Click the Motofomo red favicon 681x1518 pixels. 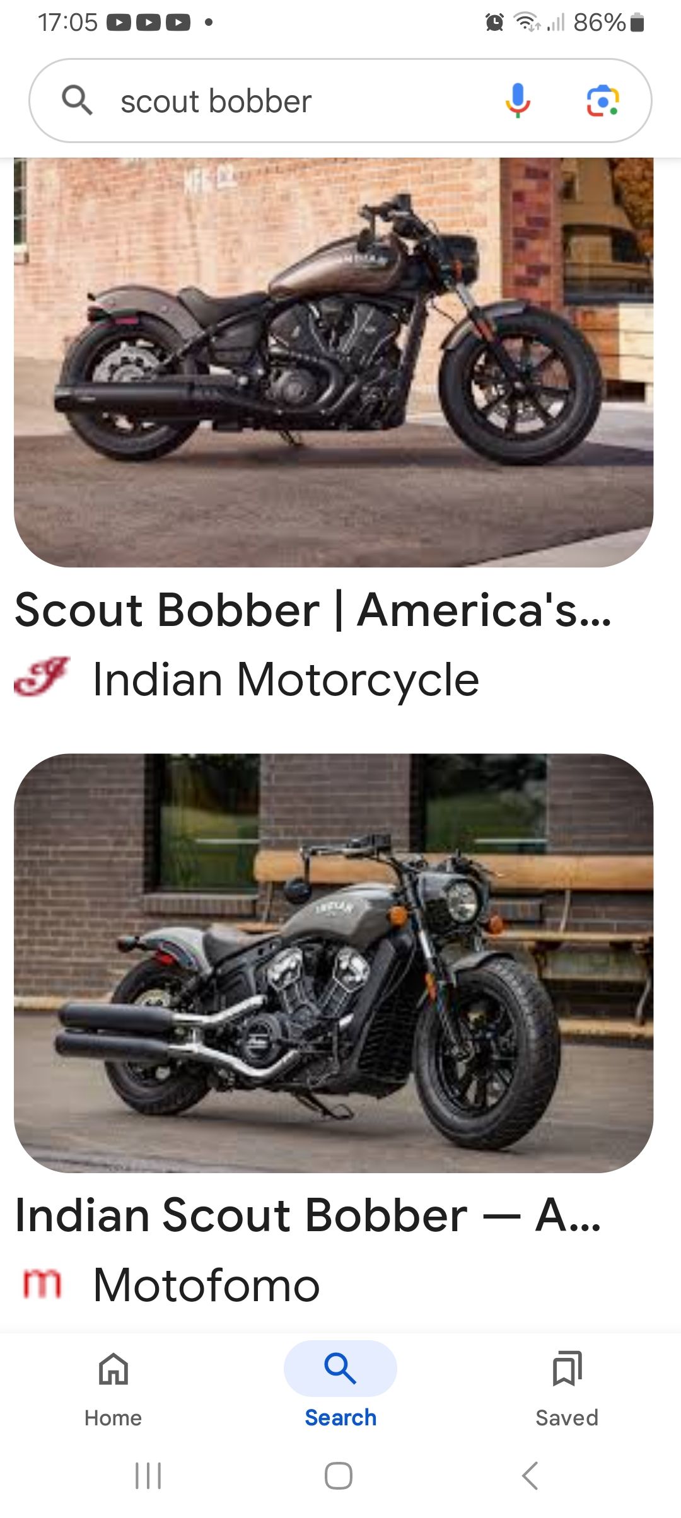(x=42, y=1283)
